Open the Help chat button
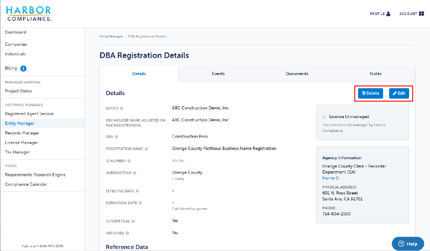Screen dimensions: 430x251 tap(408, 244)
